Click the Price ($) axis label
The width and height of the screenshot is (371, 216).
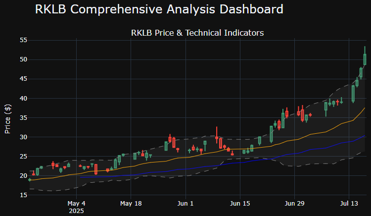(x=7, y=119)
